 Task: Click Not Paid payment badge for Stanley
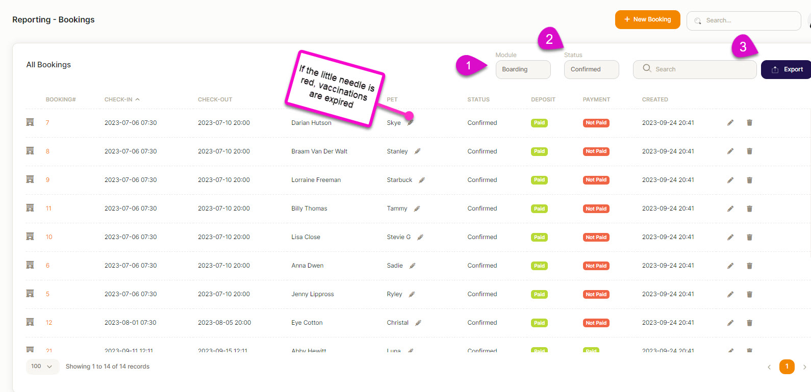(596, 151)
